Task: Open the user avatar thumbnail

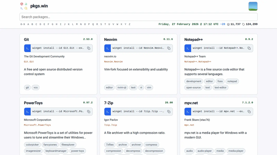Action: click(253, 6)
